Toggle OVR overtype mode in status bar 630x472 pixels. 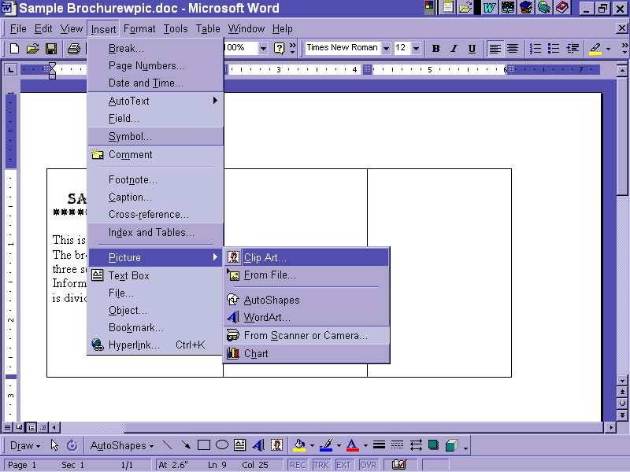tap(369, 465)
